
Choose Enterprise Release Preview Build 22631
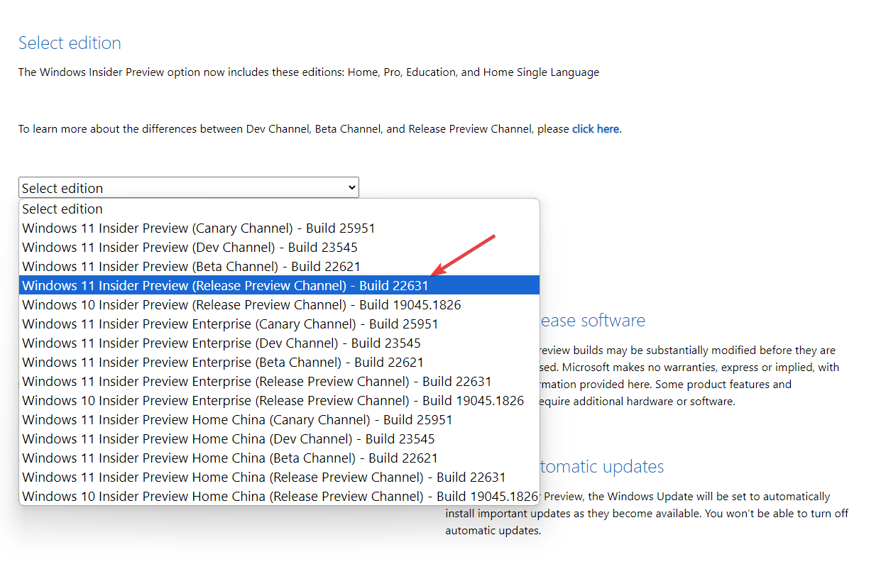256,381
